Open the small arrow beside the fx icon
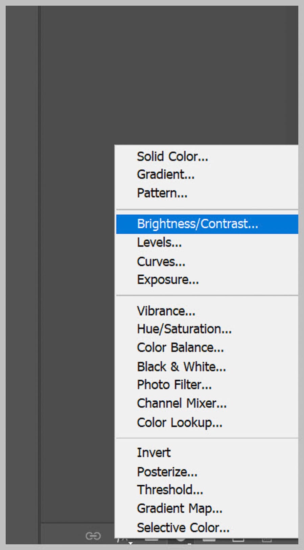This screenshot has width=304, height=550. [130, 545]
